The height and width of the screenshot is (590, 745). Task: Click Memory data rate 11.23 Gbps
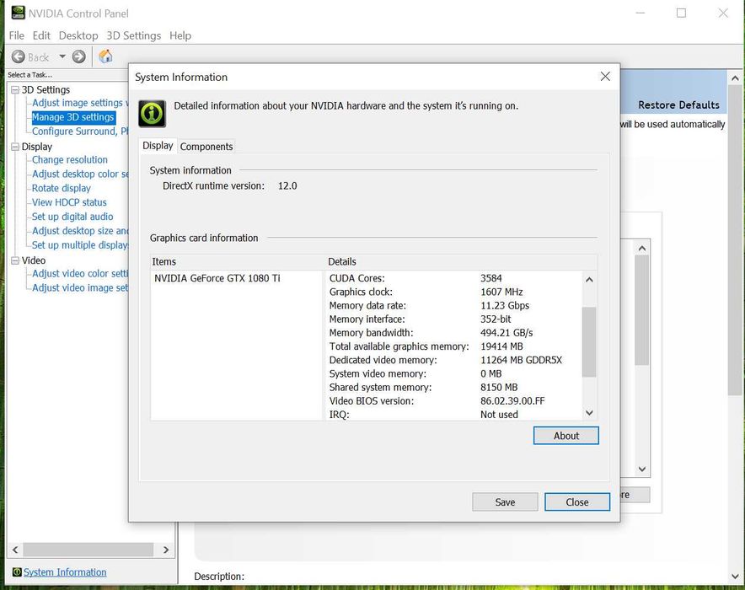(x=505, y=305)
